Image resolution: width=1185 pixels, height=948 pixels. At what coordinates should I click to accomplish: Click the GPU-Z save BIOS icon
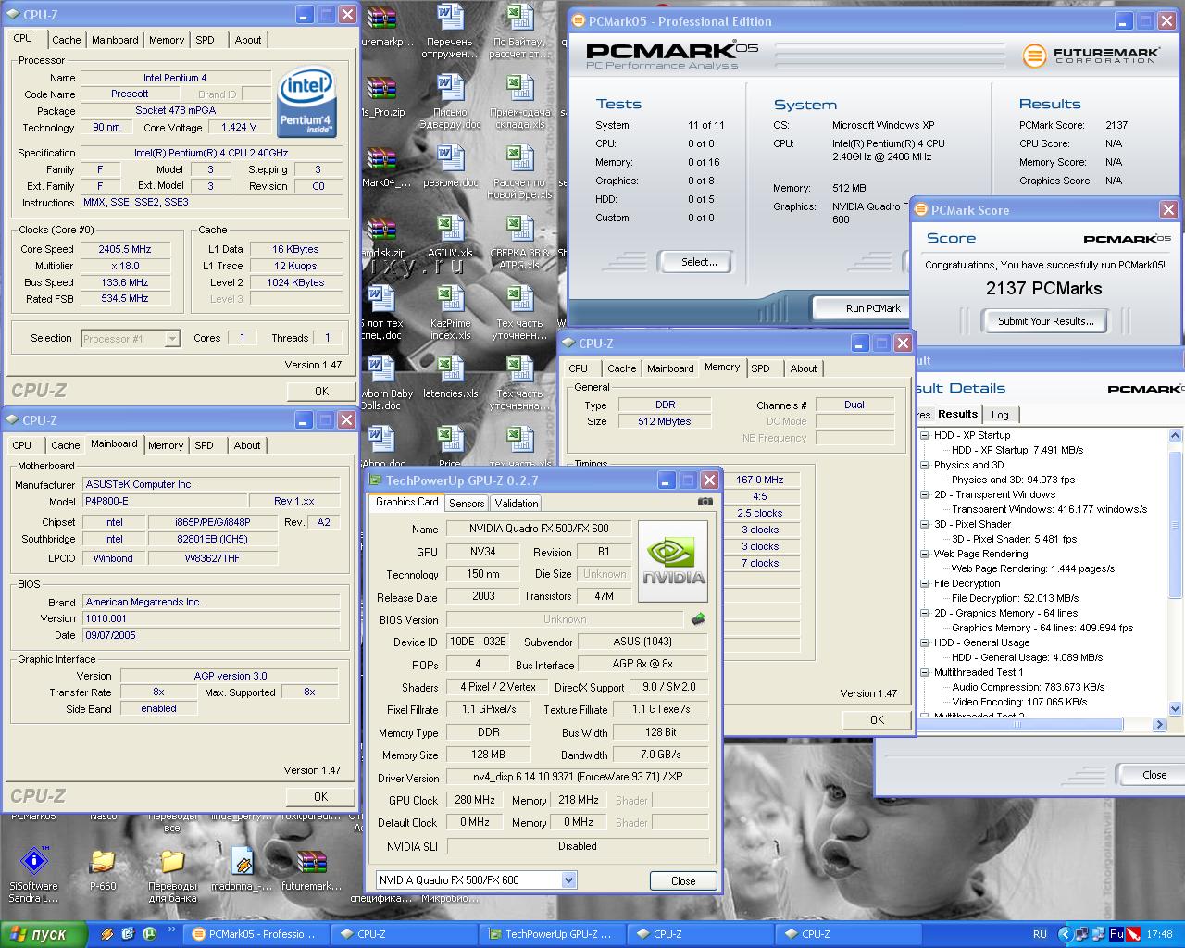coord(698,618)
